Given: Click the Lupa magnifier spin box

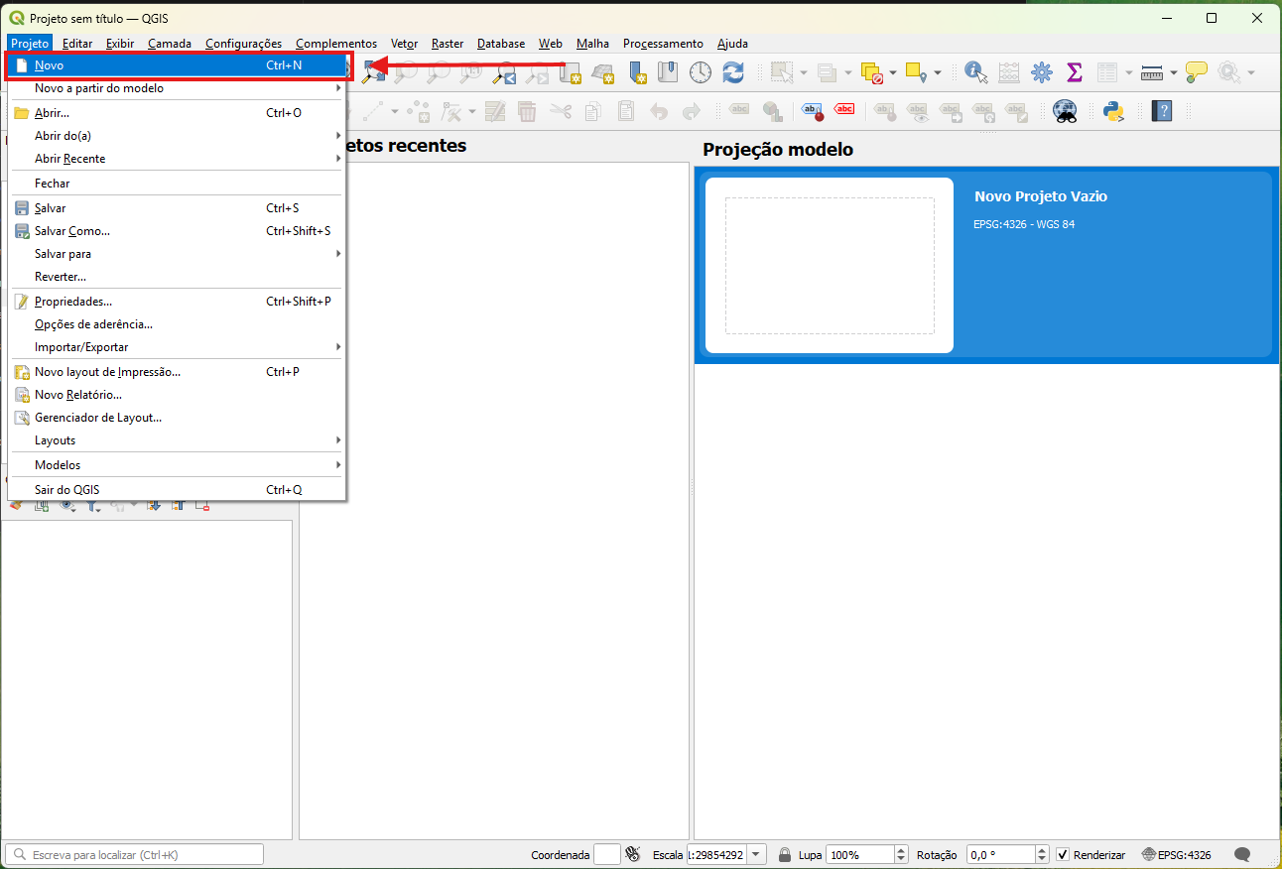Looking at the screenshot, I should 867,854.
